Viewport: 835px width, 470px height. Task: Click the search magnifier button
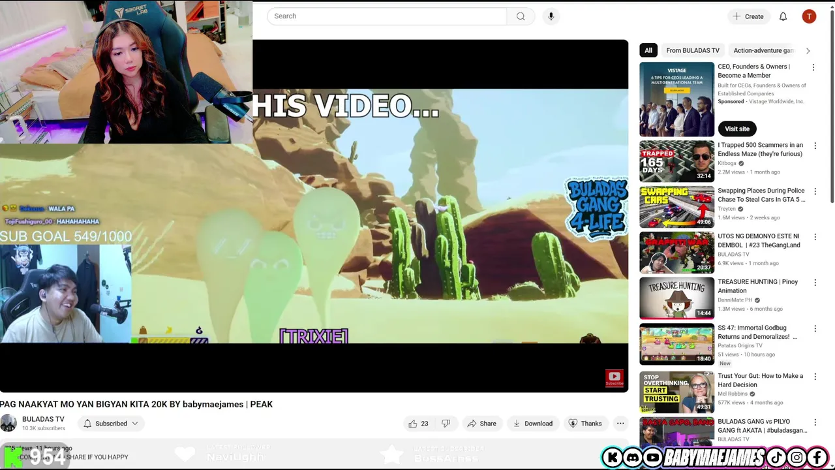(x=521, y=16)
